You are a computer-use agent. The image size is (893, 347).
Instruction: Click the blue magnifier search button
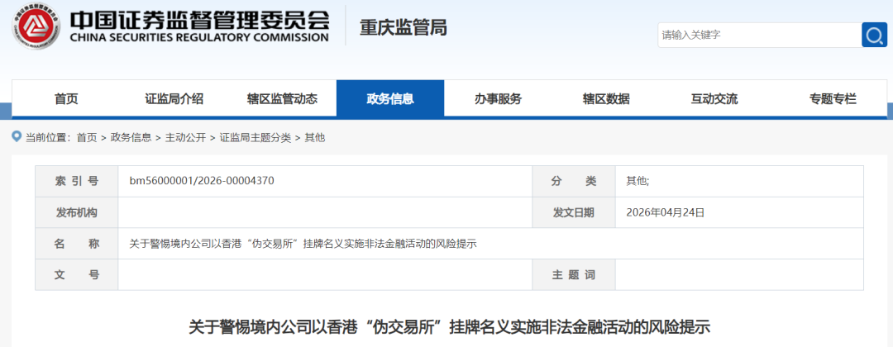tap(874, 36)
